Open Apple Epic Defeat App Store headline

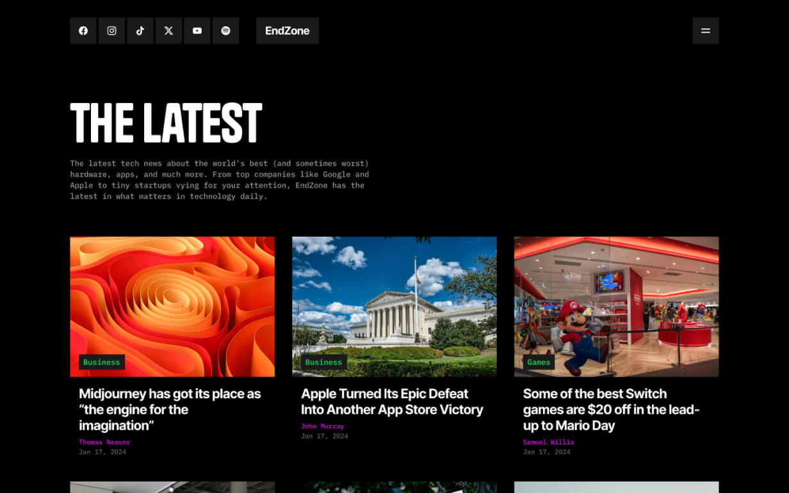[392, 401]
